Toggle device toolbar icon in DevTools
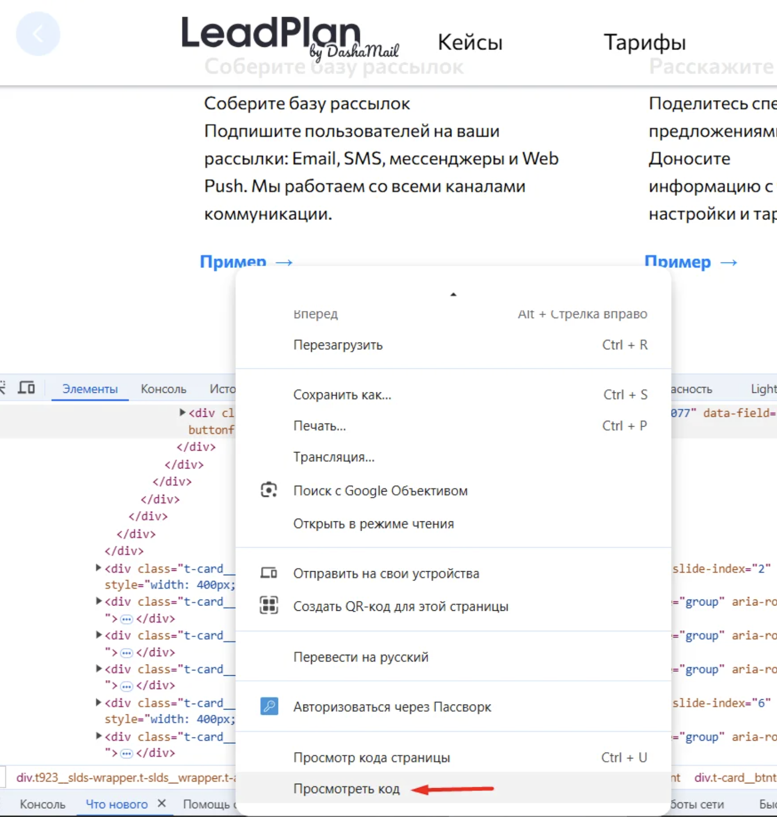 [x=26, y=388]
